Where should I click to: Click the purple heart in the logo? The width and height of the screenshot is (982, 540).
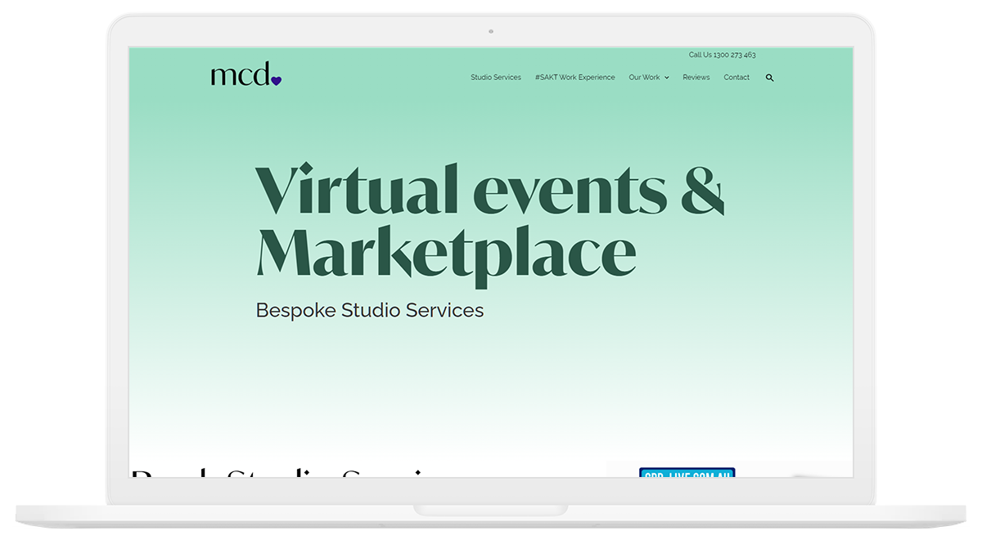point(277,80)
